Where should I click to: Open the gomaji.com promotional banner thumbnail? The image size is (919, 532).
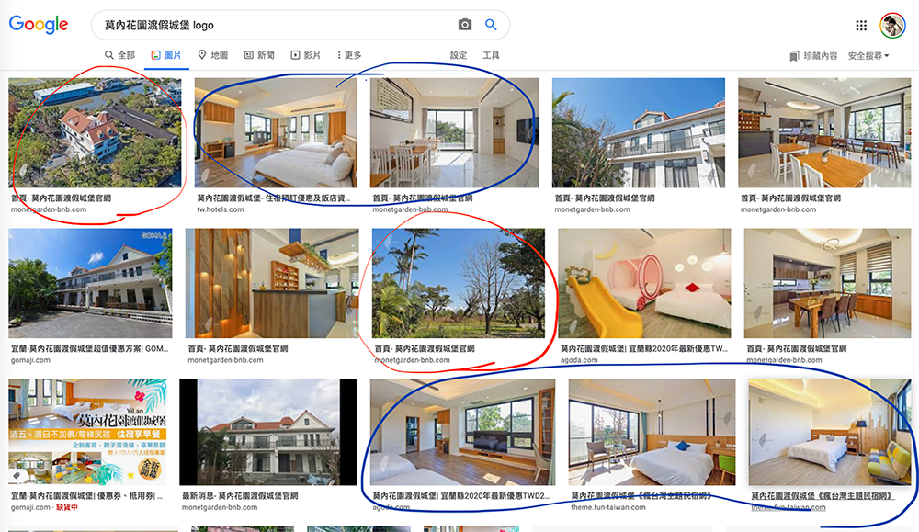pos(87,432)
